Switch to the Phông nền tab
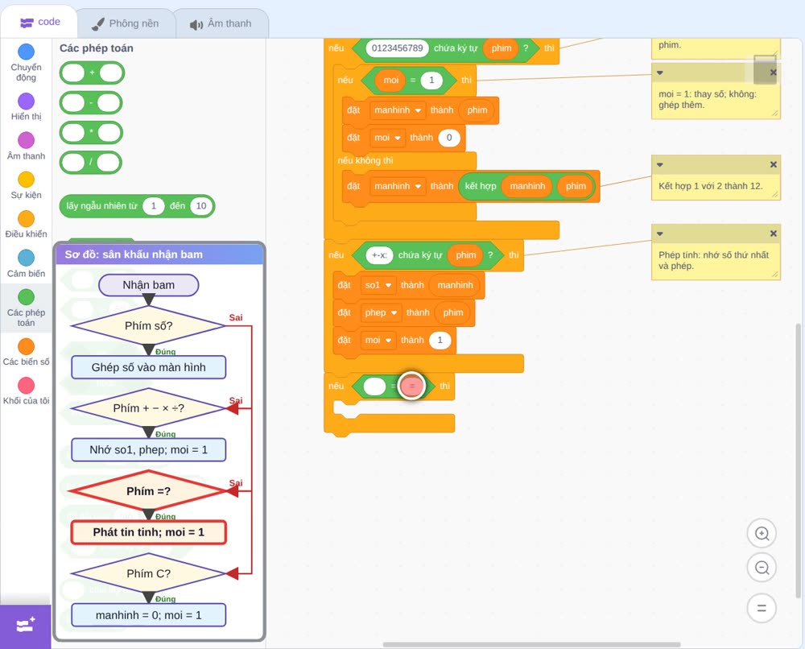This screenshot has height=649, width=805. click(126, 23)
